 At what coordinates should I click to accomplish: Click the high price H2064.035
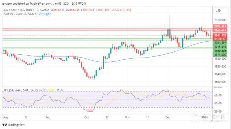[73, 10]
